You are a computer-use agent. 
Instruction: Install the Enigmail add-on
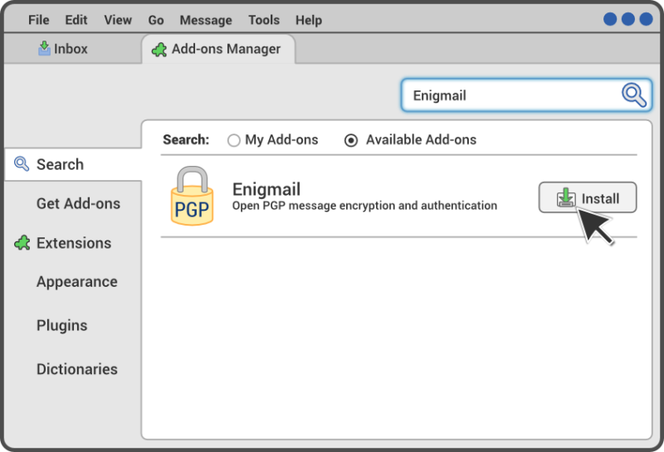(588, 197)
